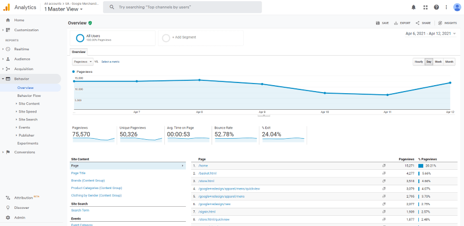The width and height of the screenshot is (464, 226).
Task: Click the Save disk icon
Action: click(378, 23)
